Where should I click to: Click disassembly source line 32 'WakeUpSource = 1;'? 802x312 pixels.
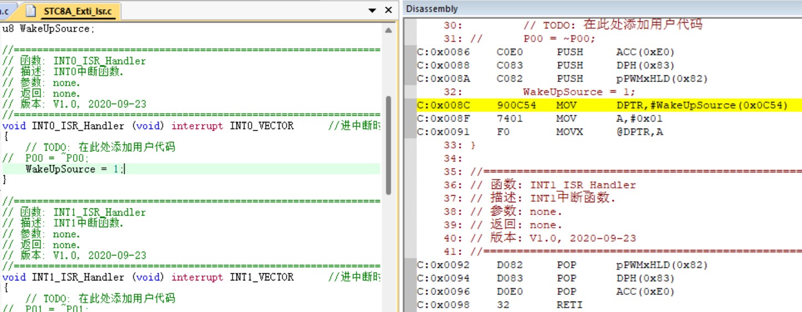[539, 92]
